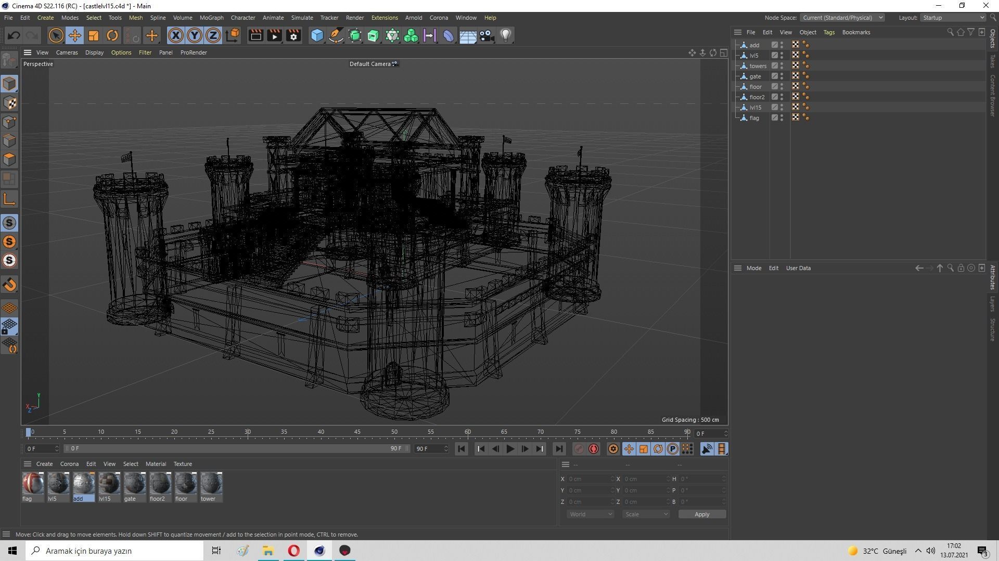
Task: Activate the Rotate tool
Action: point(112,36)
